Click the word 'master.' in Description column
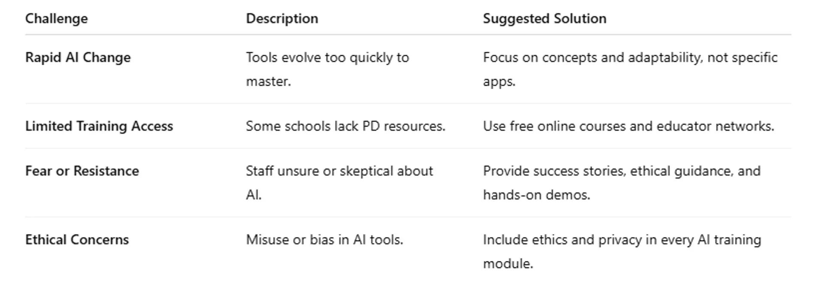The width and height of the screenshot is (824, 285). point(268,81)
